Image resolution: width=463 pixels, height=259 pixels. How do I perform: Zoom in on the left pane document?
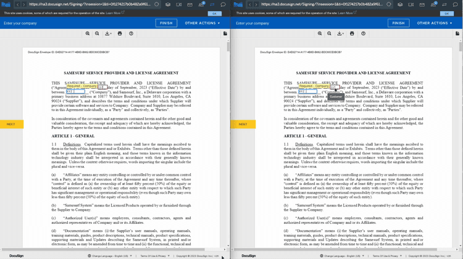click(88, 34)
